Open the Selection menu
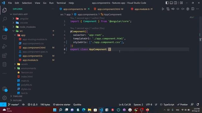The height and width of the screenshot is (113, 202). [27, 3]
